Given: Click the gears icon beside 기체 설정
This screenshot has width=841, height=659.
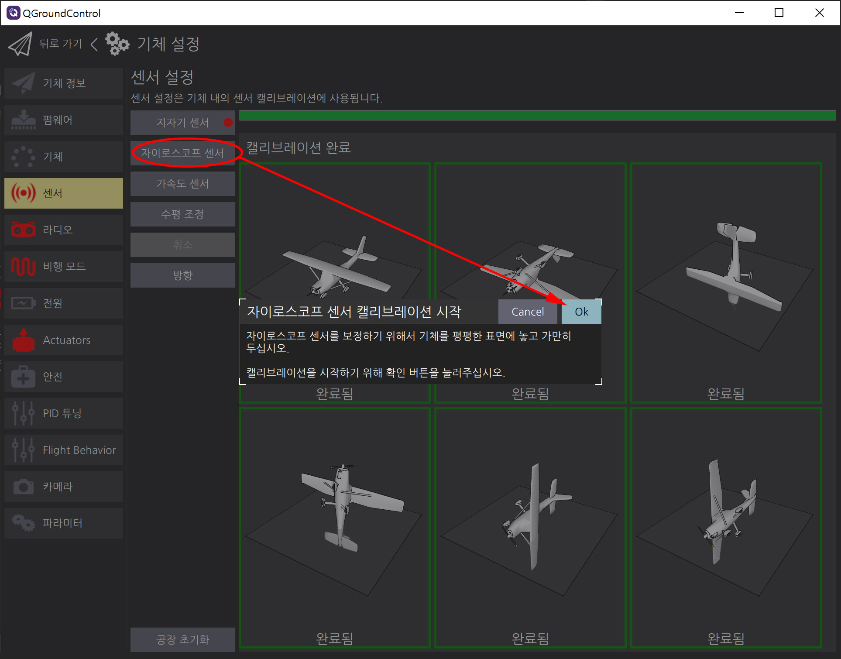Looking at the screenshot, I should point(117,44).
